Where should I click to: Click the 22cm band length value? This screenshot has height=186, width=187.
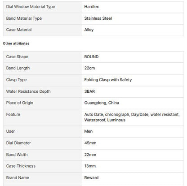click(x=89, y=68)
